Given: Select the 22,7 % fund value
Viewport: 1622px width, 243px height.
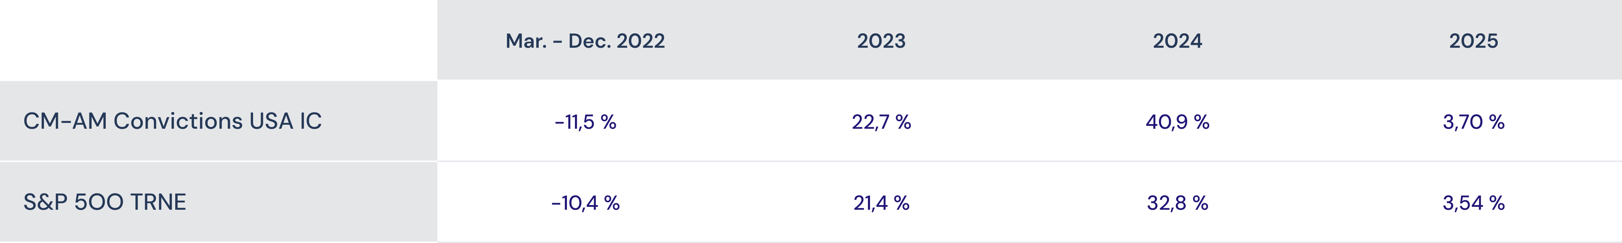Looking at the screenshot, I should click(x=881, y=121).
